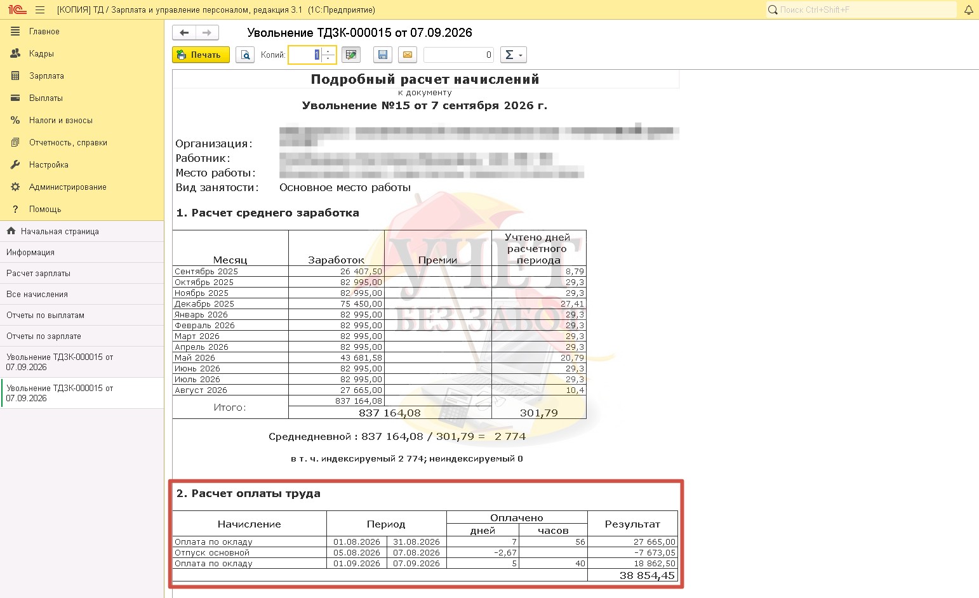Switch to the Отчеты по выплатам tab
Screen dimensions: 979x598
click(x=82, y=315)
